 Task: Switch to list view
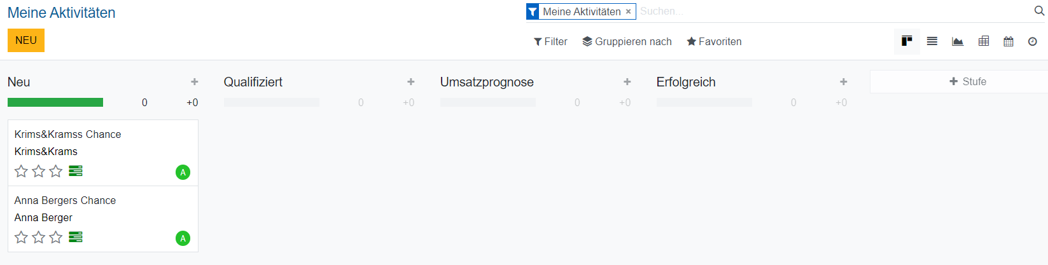[932, 41]
